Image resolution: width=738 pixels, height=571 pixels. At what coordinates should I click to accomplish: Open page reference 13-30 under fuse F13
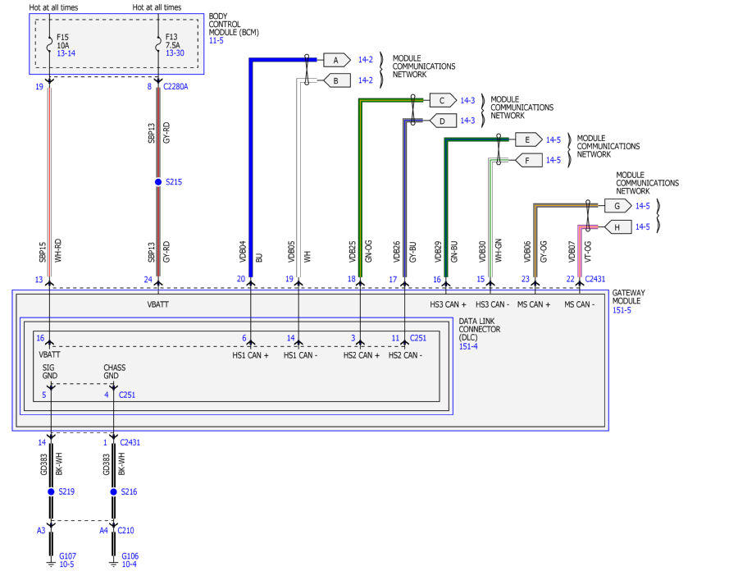click(x=175, y=53)
